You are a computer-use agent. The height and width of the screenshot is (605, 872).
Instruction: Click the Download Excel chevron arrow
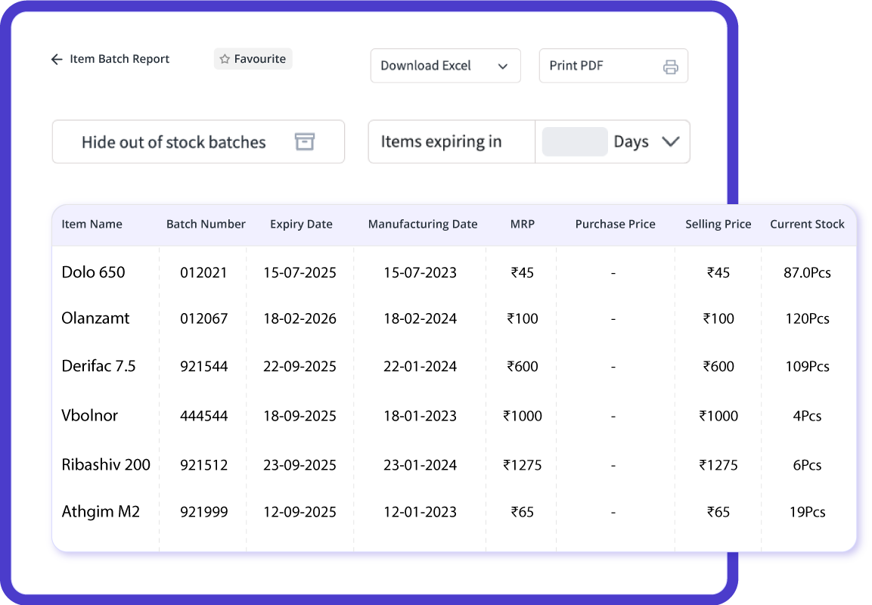503,67
